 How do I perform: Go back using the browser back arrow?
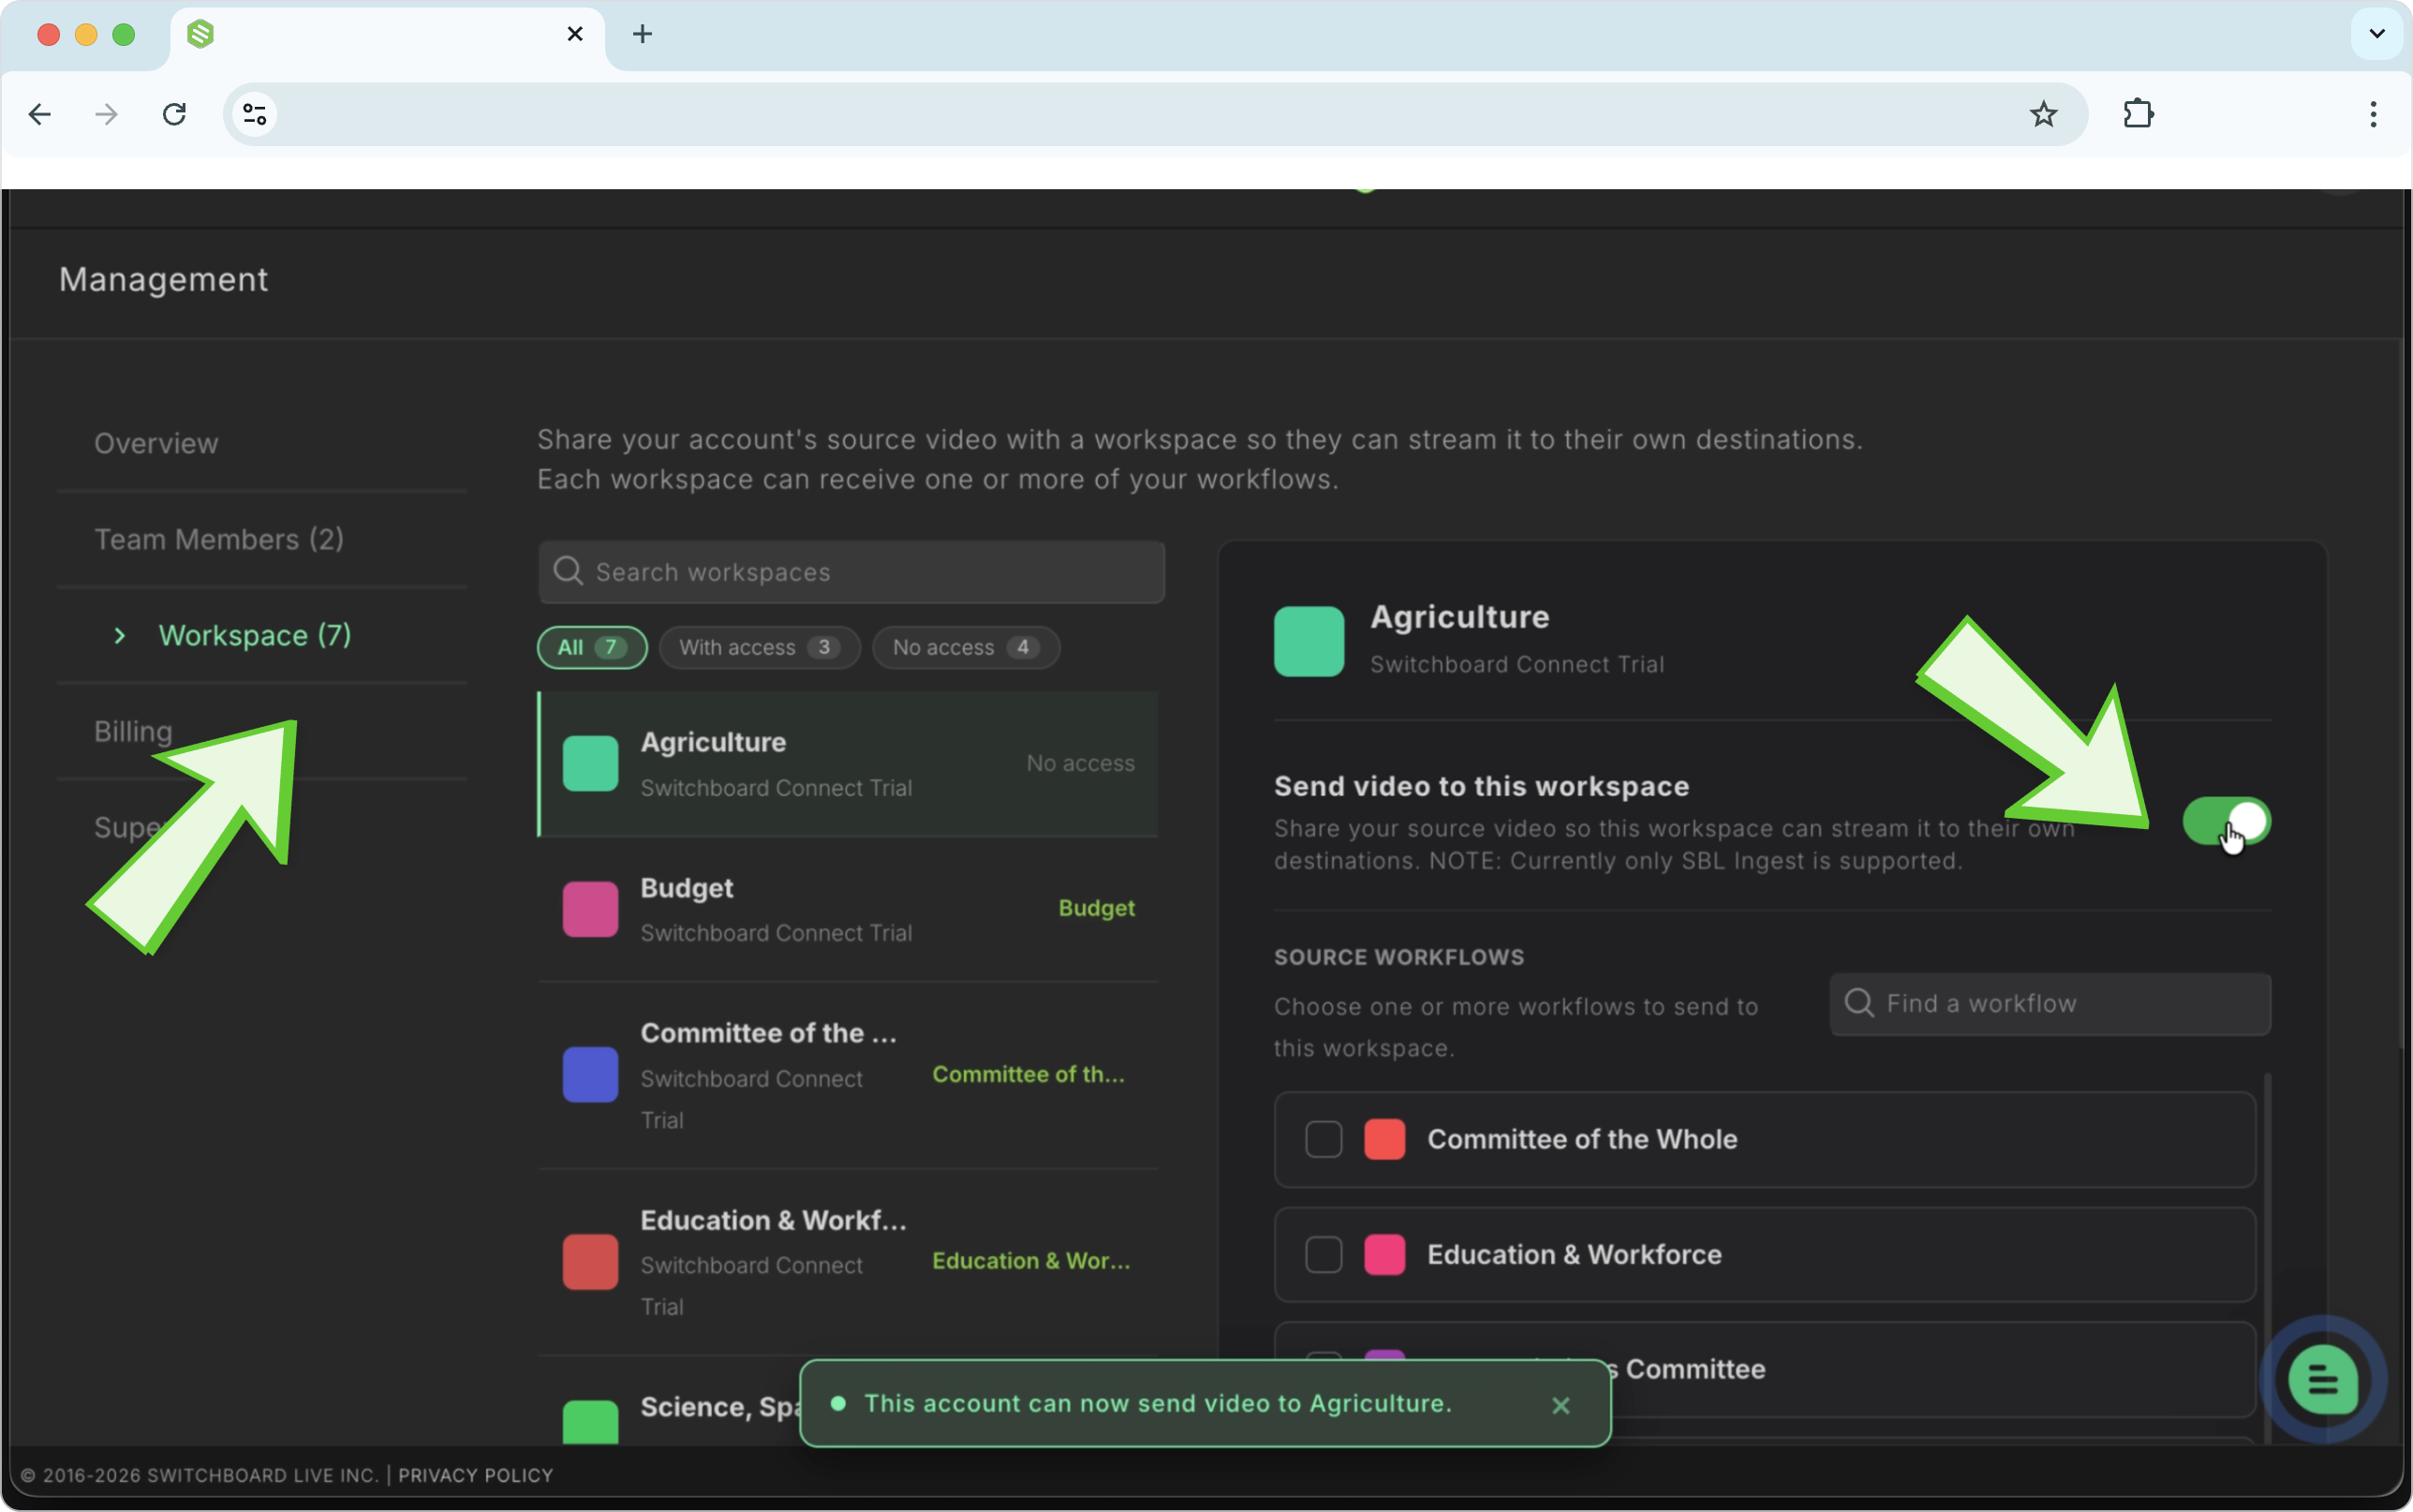[40, 114]
